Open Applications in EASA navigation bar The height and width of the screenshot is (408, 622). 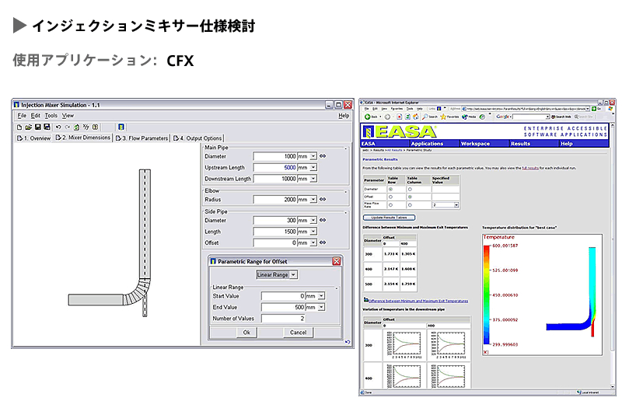[427, 144]
